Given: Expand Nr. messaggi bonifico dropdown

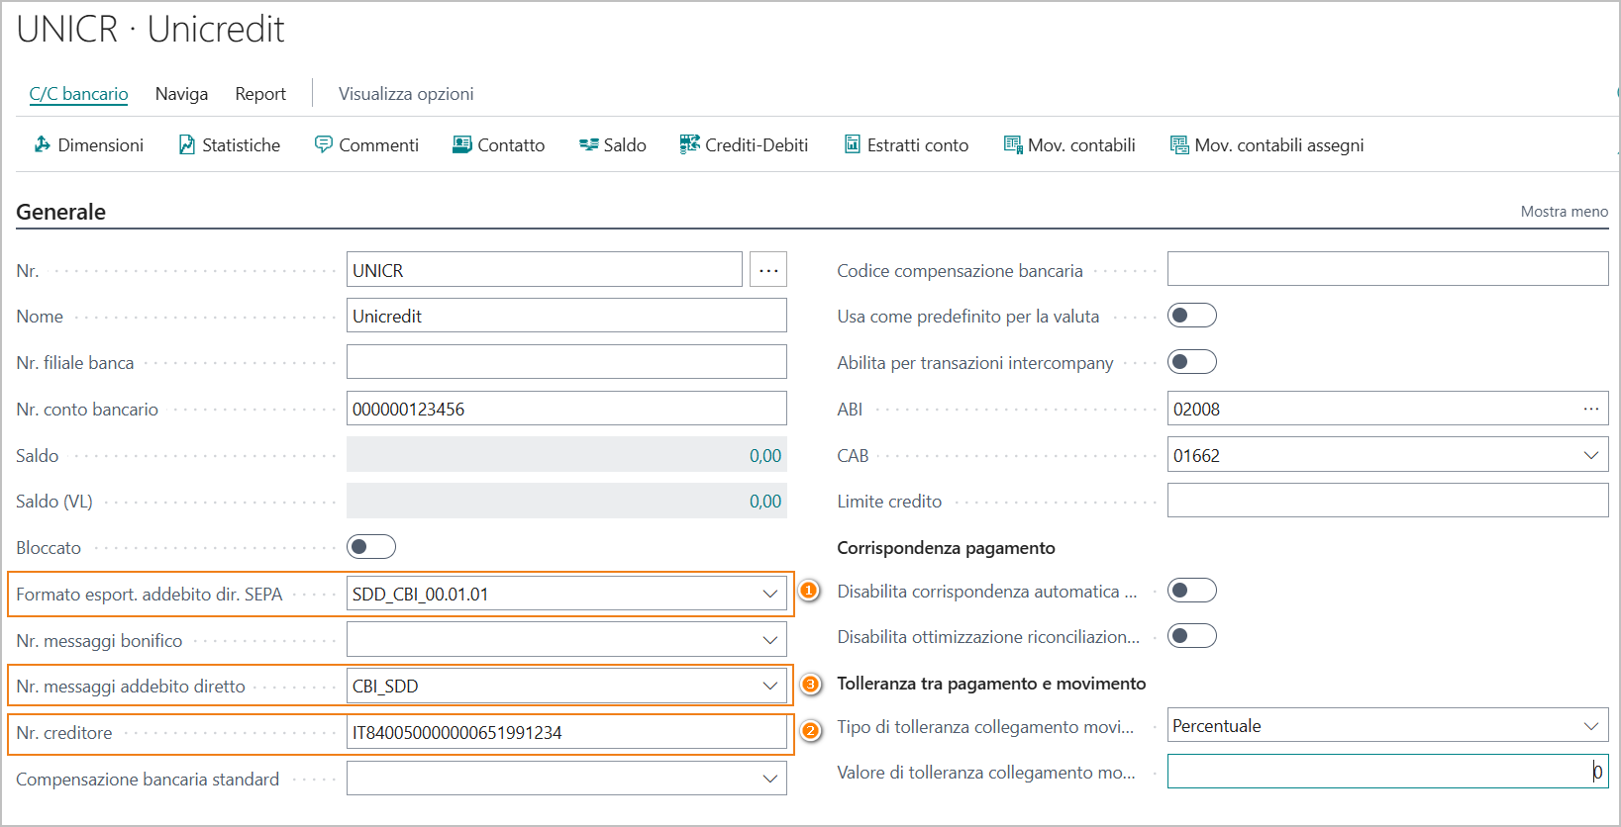Looking at the screenshot, I should [x=769, y=641].
